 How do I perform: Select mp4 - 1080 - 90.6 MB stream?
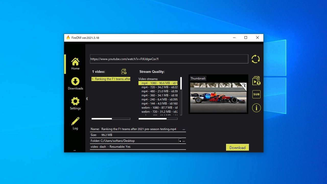click(158, 83)
